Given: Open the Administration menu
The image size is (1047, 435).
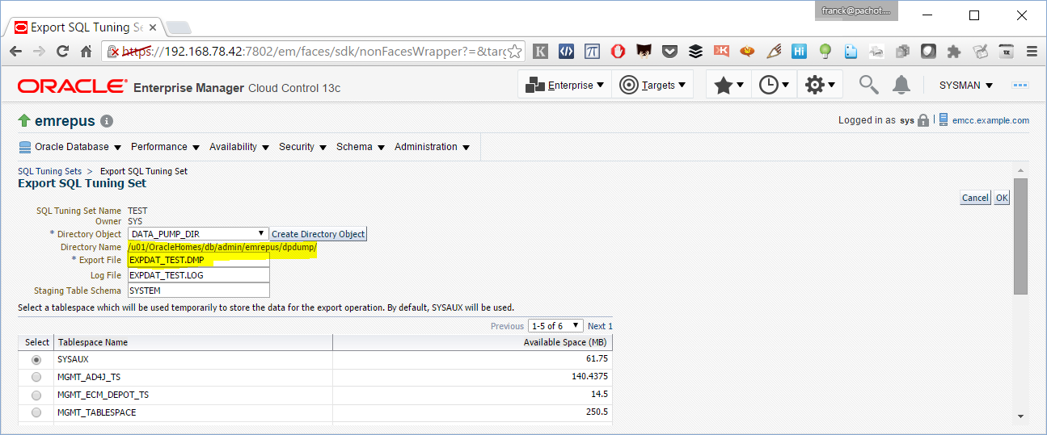Looking at the screenshot, I should [x=432, y=147].
